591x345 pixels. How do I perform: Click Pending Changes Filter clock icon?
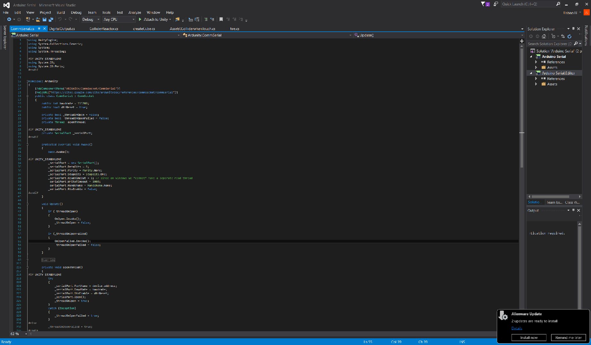(553, 36)
